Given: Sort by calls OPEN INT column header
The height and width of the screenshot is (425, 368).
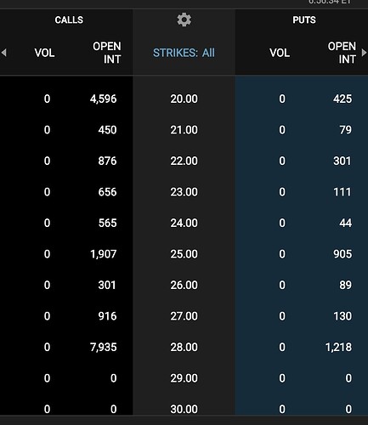Looking at the screenshot, I should (x=107, y=53).
